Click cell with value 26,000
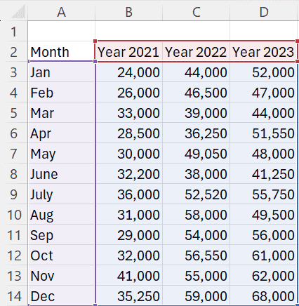299x306 pixels. 129,93
